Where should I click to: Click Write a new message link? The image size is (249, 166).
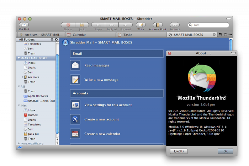pos(101,80)
